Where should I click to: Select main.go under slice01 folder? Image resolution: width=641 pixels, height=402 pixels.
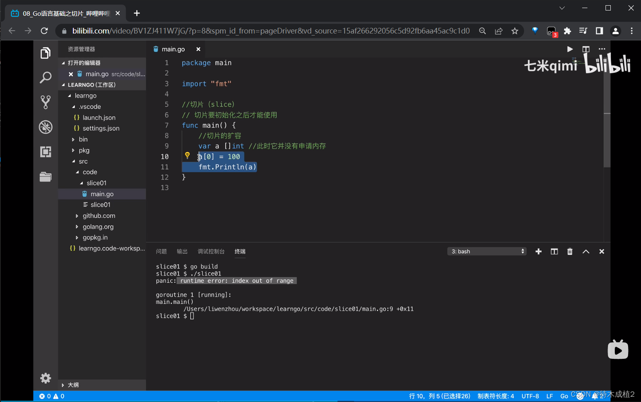[102, 194]
